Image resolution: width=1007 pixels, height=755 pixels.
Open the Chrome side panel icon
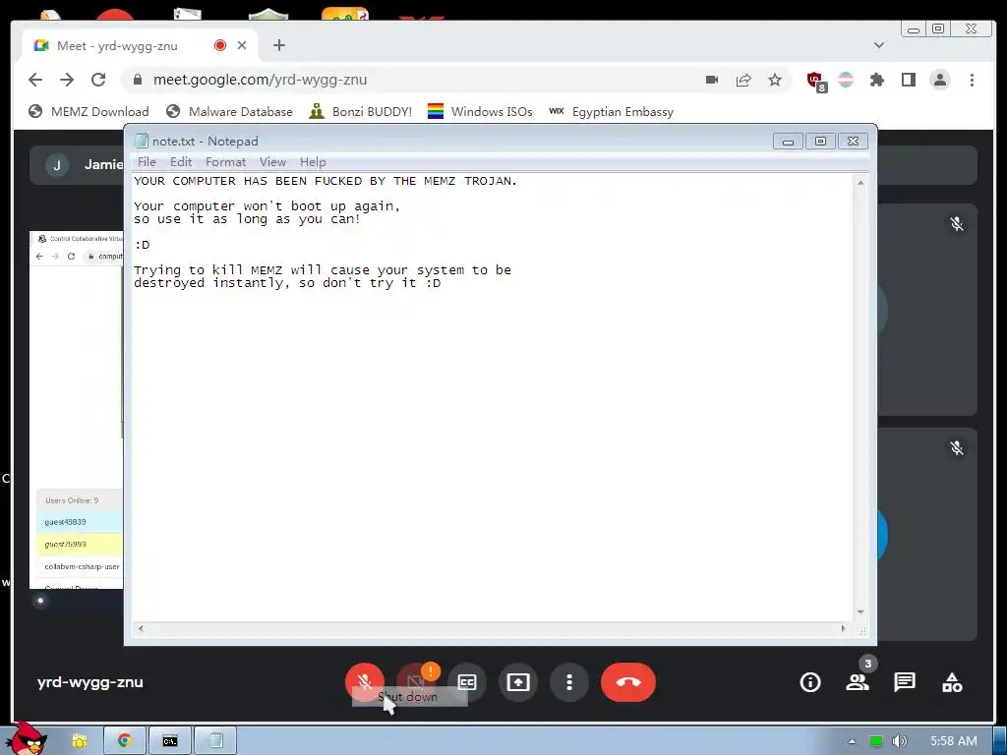(x=908, y=80)
